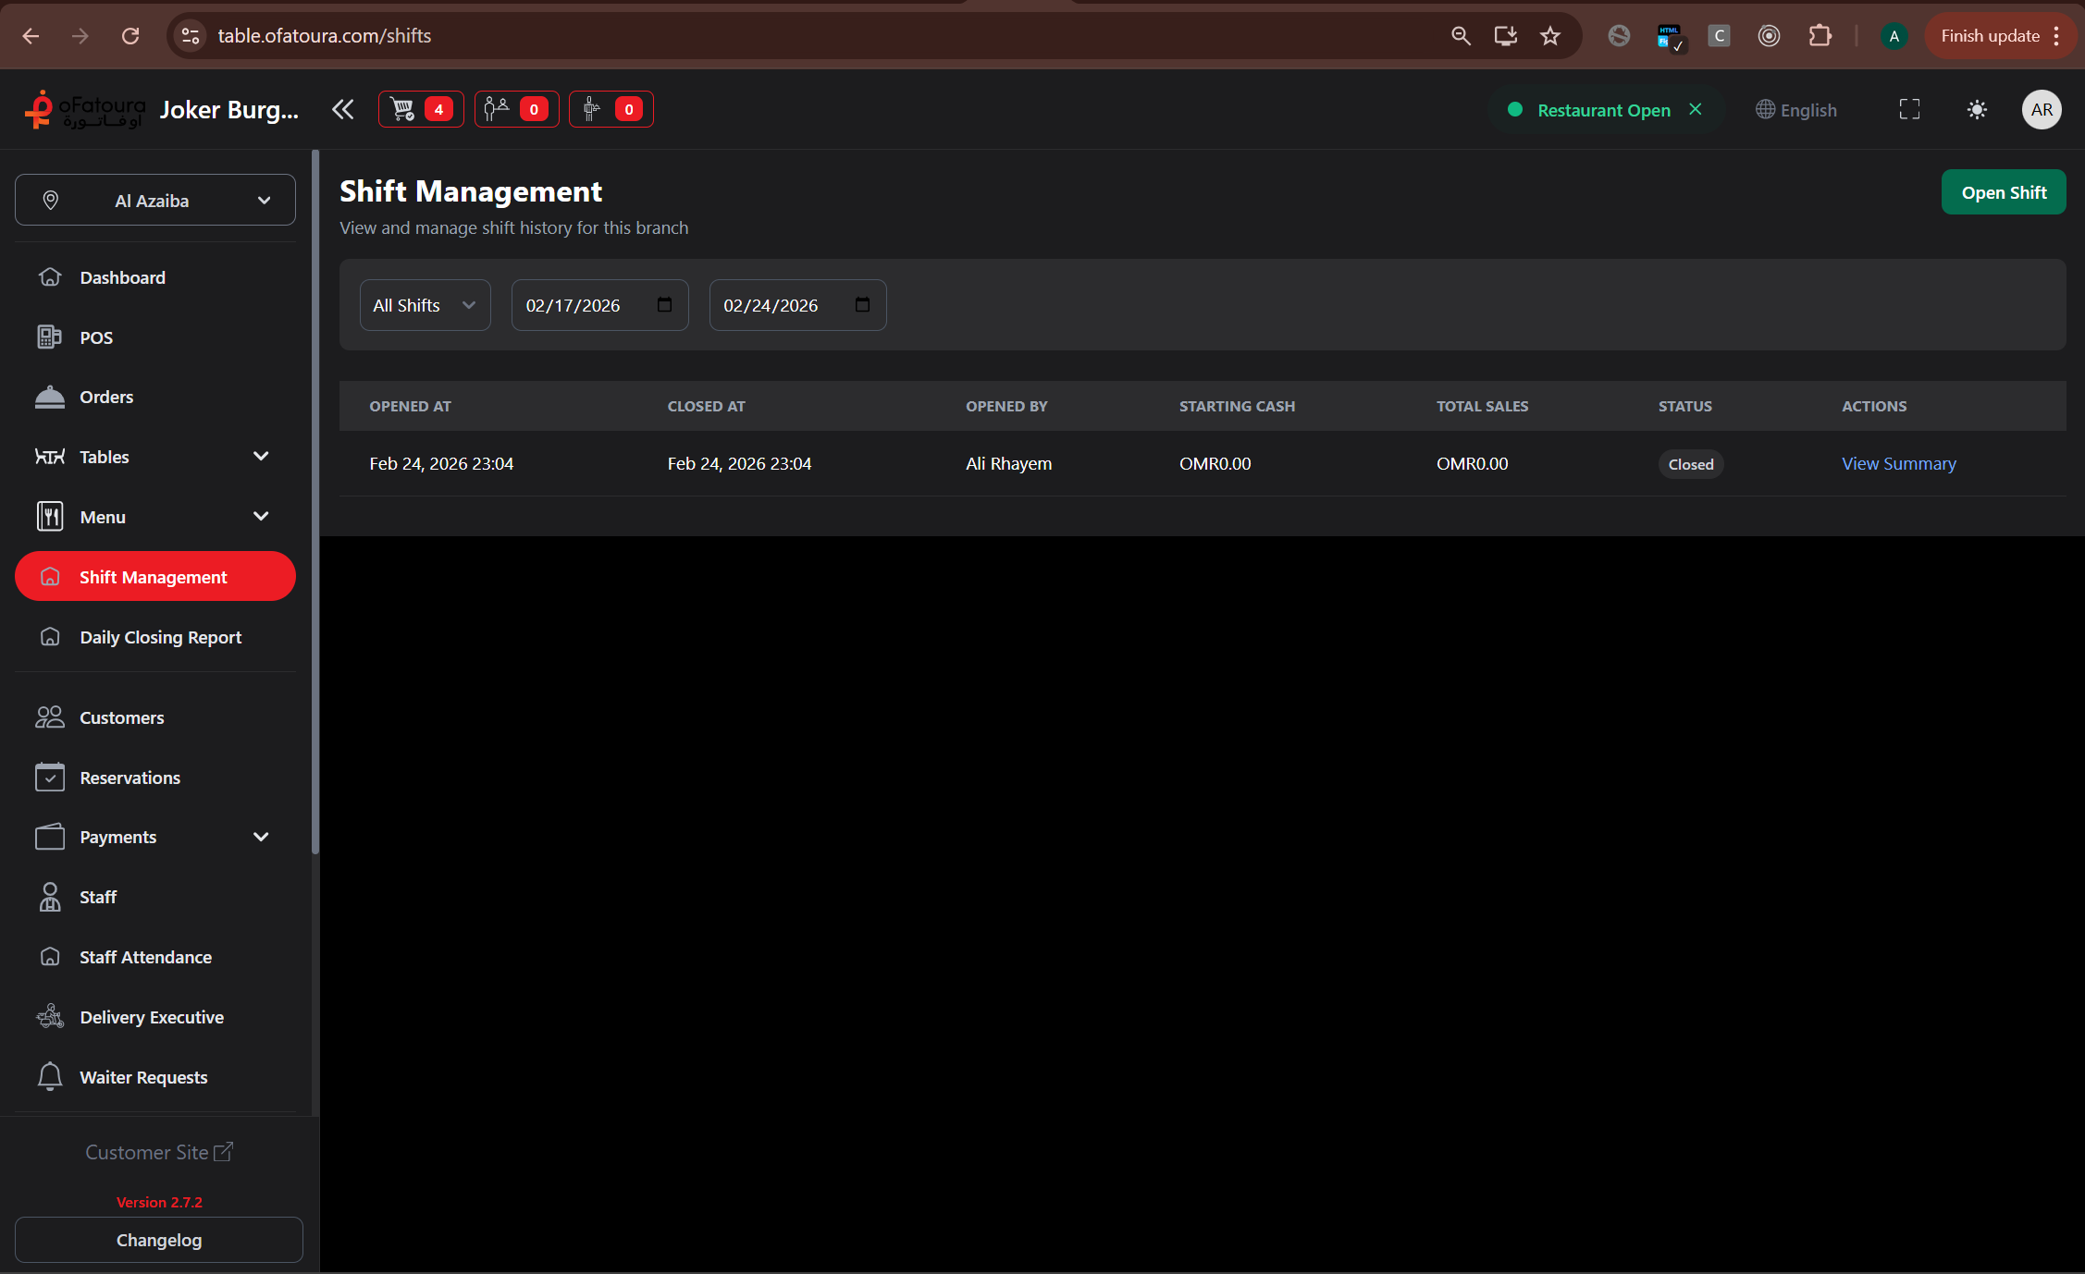Viewport: 2085px width, 1274px height.
Task: Go to Daily Closing Report
Action: click(160, 637)
